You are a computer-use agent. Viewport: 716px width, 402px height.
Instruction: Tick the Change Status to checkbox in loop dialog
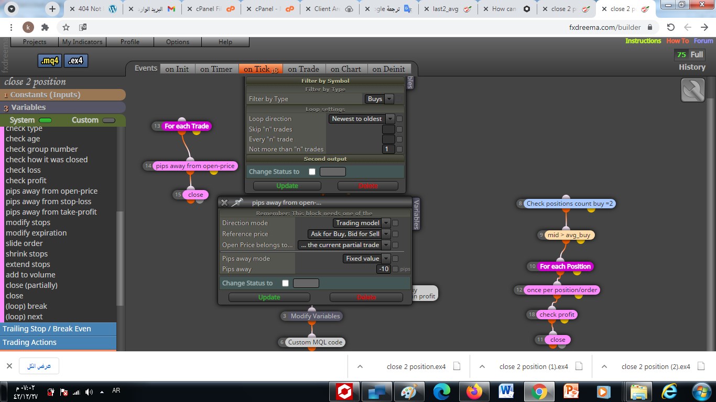coord(312,172)
